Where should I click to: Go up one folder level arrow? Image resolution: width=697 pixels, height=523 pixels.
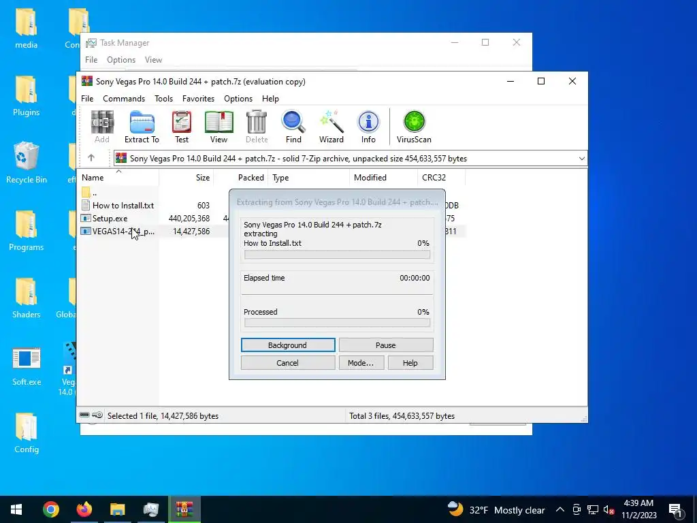[x=91, y=158]
